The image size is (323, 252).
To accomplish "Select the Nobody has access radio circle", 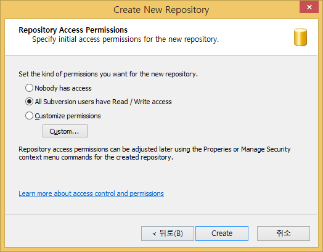I will (29, 87).
